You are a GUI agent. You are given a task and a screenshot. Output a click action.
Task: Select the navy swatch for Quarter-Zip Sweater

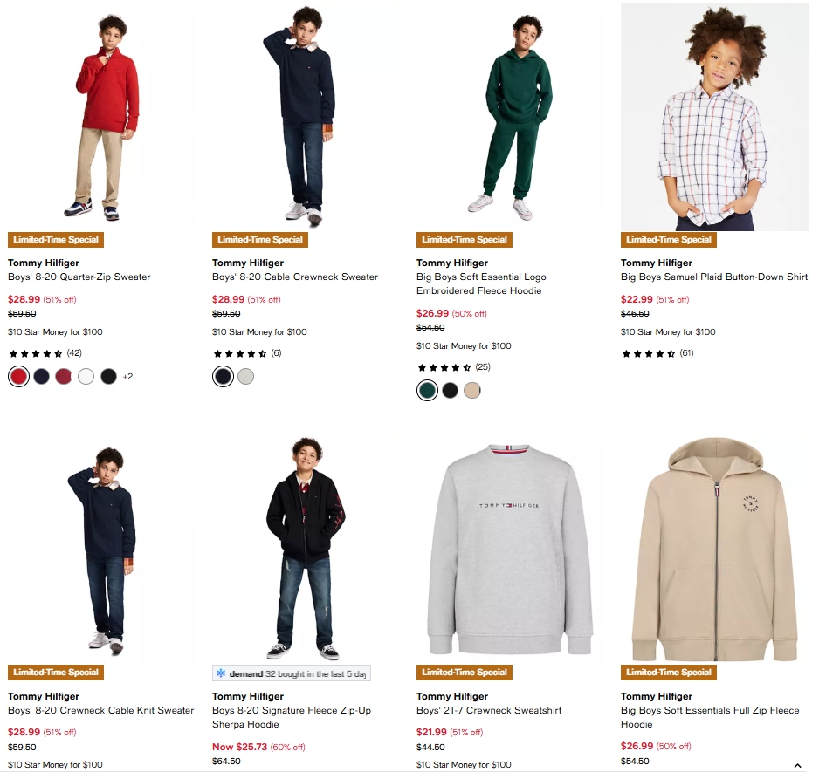(41, 377)
